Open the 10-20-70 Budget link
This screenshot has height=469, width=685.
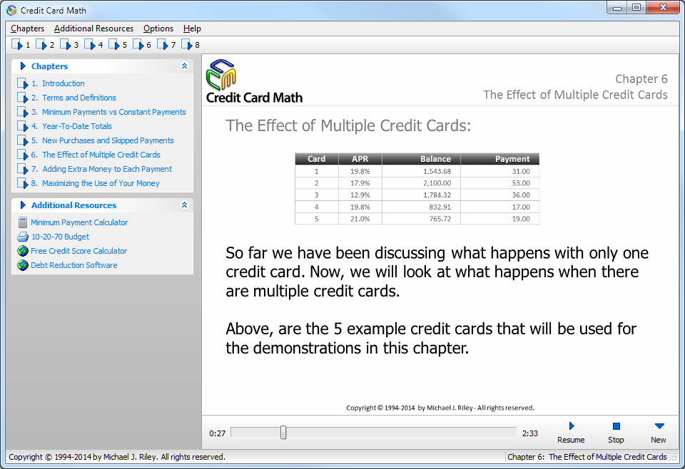(x=60, y=237)
